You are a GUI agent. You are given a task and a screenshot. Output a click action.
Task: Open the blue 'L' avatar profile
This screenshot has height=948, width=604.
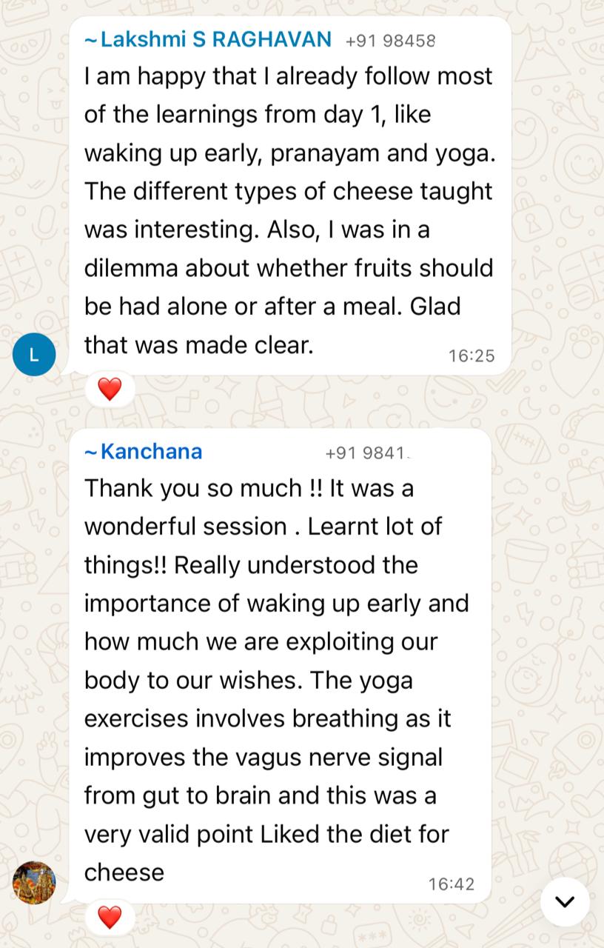34,355
